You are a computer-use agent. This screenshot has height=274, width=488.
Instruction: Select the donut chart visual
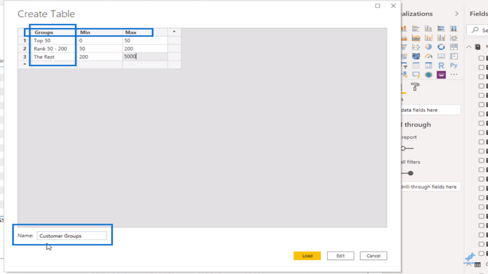coord(441,47)
